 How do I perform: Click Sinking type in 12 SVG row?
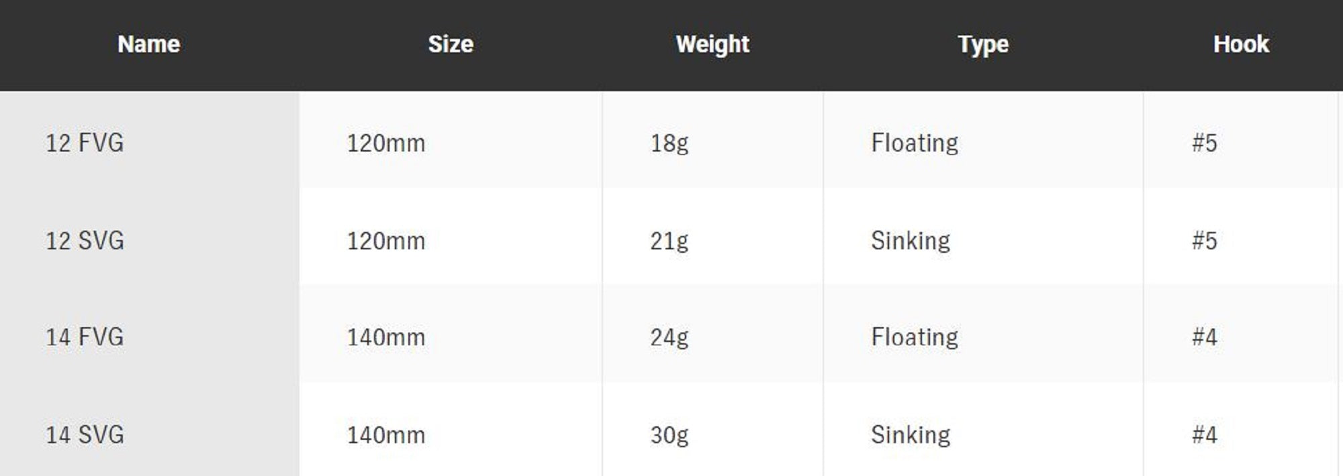[x=911, y=241]
